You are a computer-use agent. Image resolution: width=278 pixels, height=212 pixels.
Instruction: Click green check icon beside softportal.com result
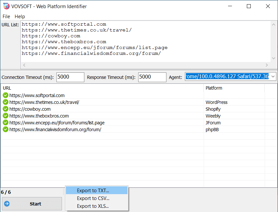coord(6,95)
